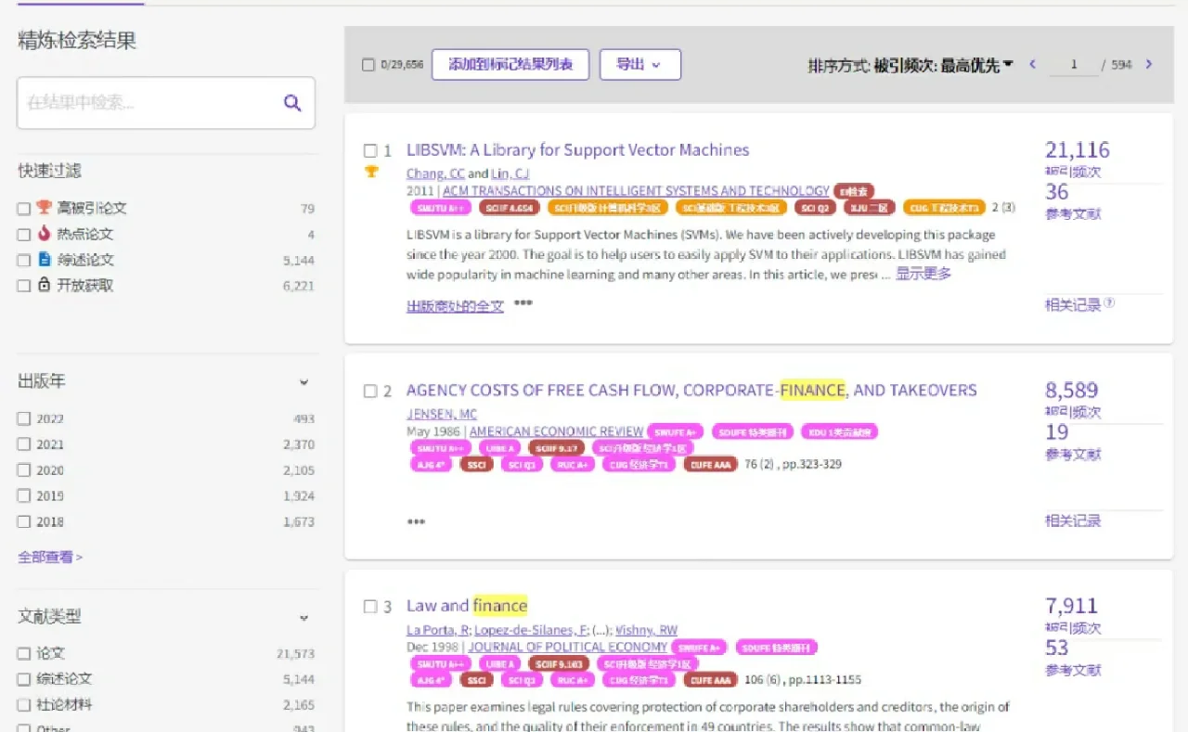Image resolution: width=1188 pixels, height=732 pixels.
Task: Check the publication year 2021 checkbox
Action: point(24,444)
